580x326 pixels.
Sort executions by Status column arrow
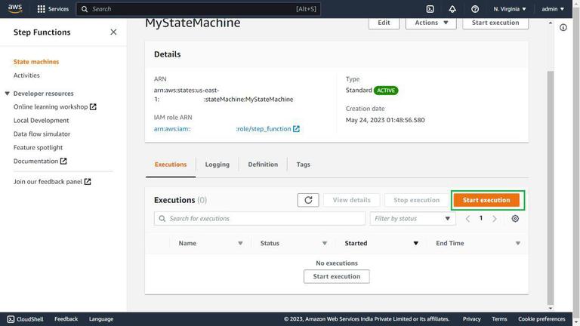(x=325, y=243)
